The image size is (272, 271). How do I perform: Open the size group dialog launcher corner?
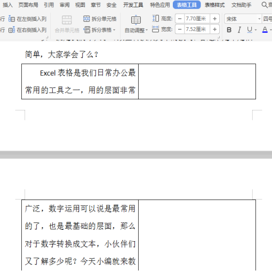point(219,37)
